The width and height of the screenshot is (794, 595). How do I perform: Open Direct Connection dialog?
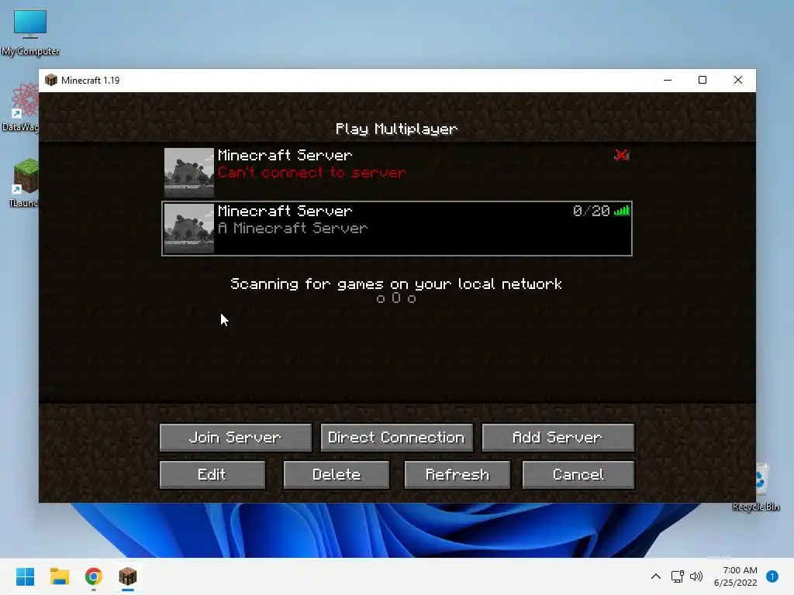(396, 437)
